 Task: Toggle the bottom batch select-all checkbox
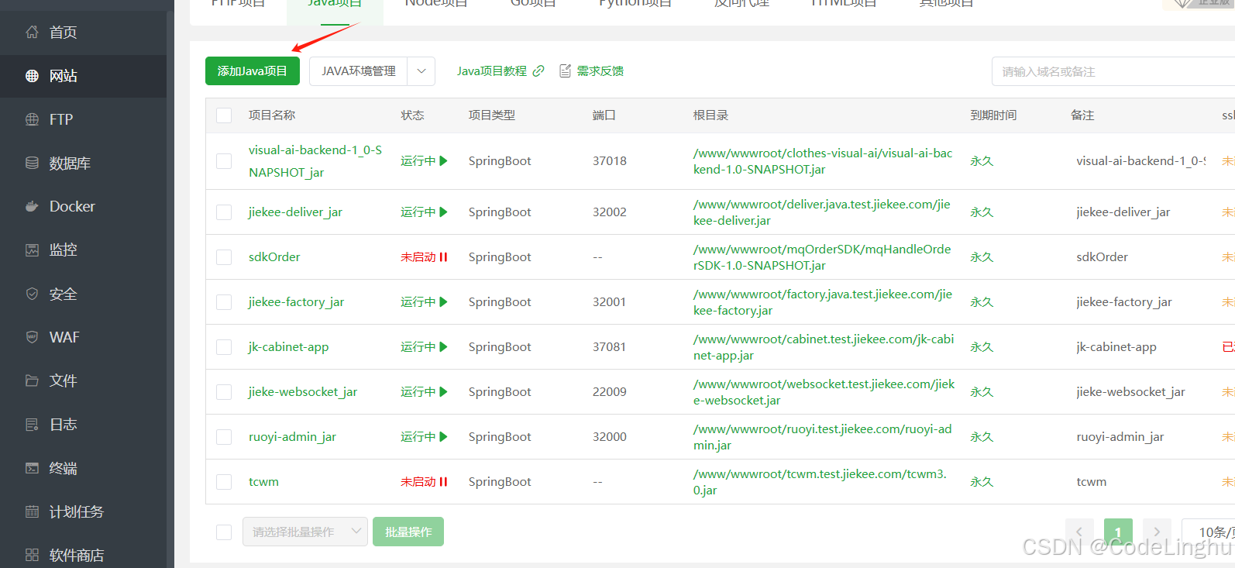pyautogui.click(x=224, y=532)
